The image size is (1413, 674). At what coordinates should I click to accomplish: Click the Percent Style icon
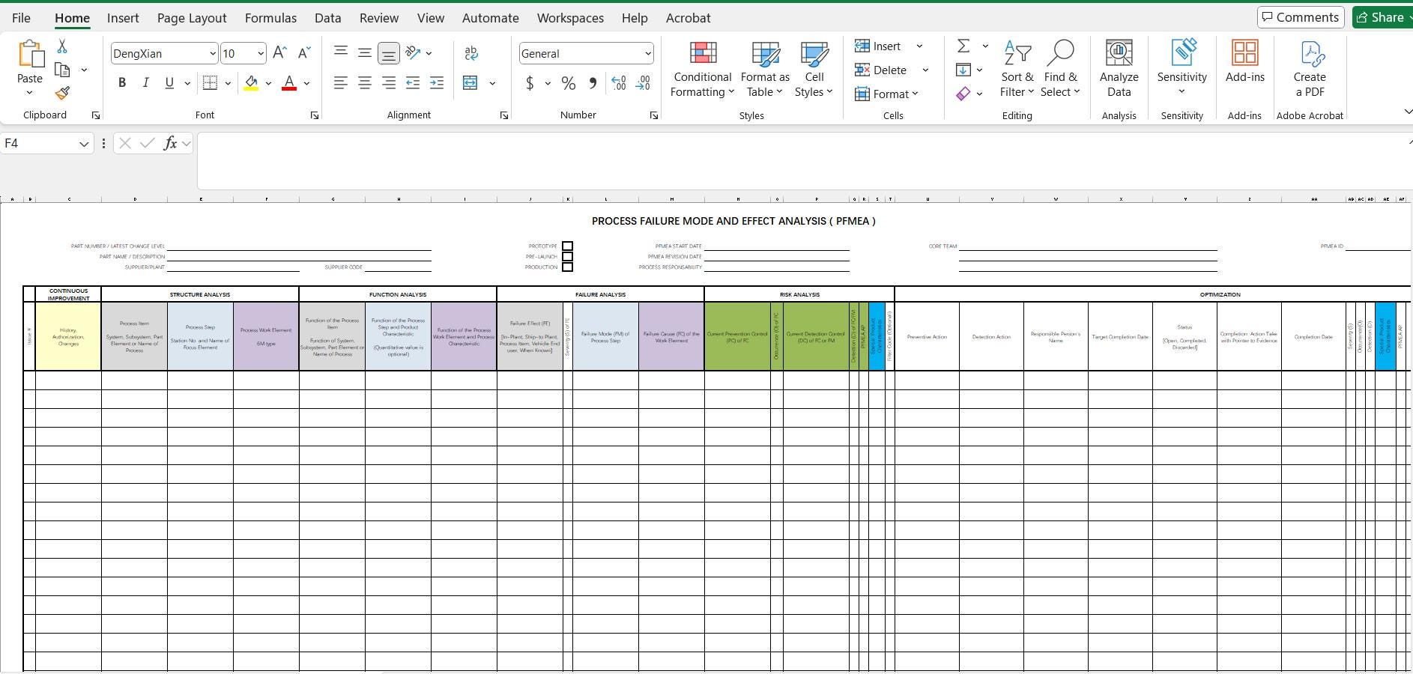(x=569, y=83)
